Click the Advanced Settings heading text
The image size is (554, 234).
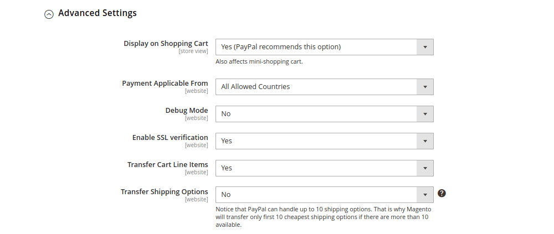(98, 13)
